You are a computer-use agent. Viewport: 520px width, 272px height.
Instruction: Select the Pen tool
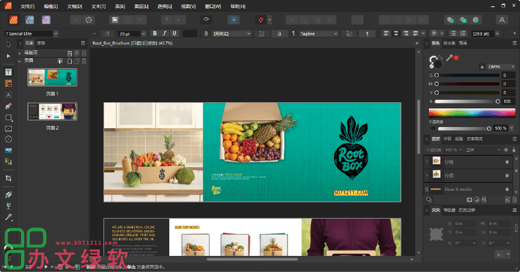[x=9, y=106]
